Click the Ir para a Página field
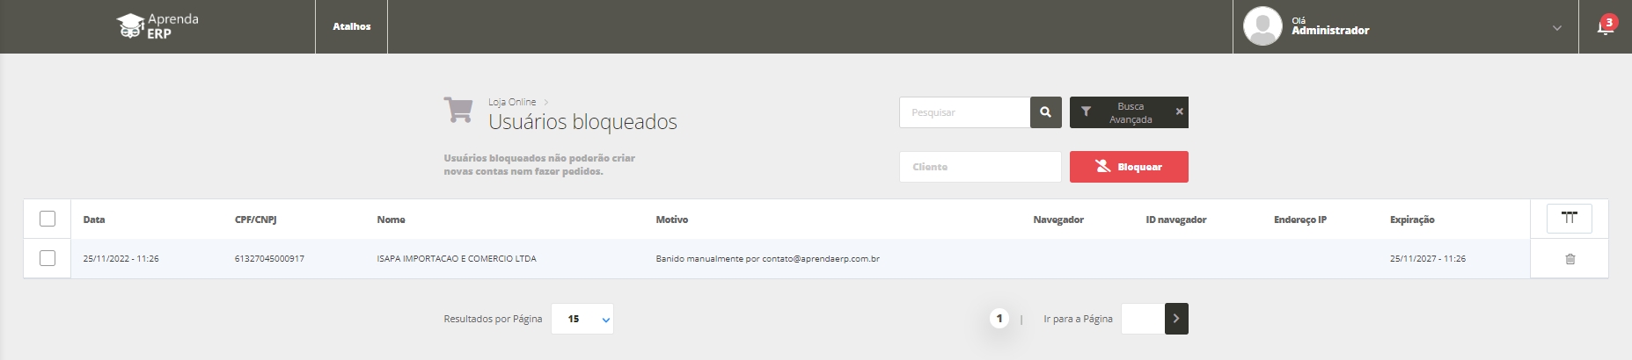The width and height of the screenshot is (1632, 360). tap(1142, 319)
